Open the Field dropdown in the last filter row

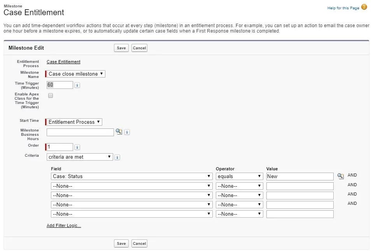[x=131, y=214]
